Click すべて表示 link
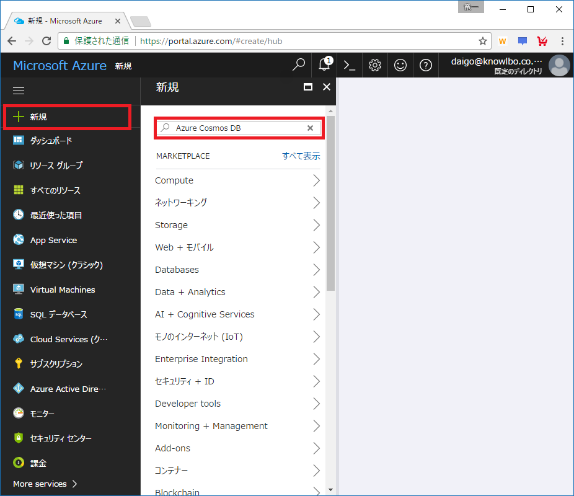574x496 pixels. (301, 156)
